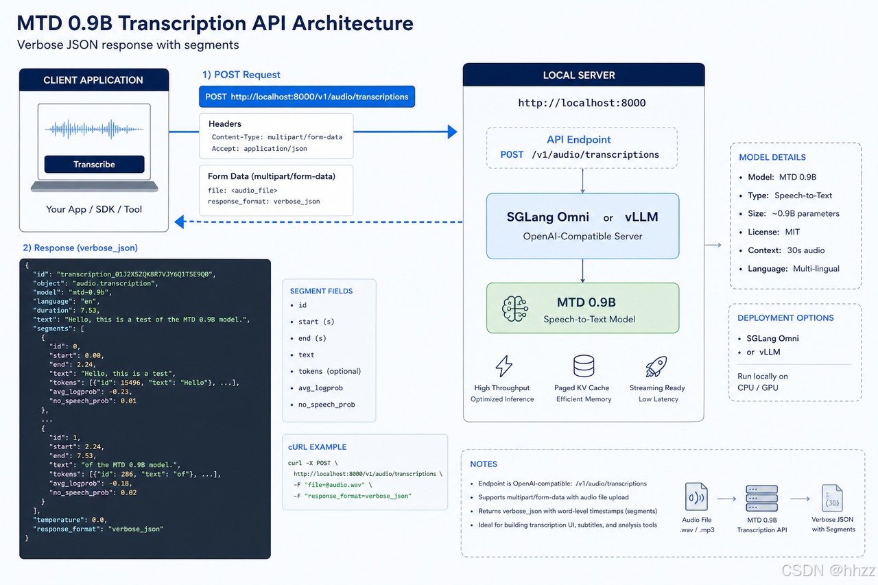The width and height of the screenshot is (878, 585).
Task: Click 'or vLLM' under Deployment Options
Action: (x=763, y=352)
